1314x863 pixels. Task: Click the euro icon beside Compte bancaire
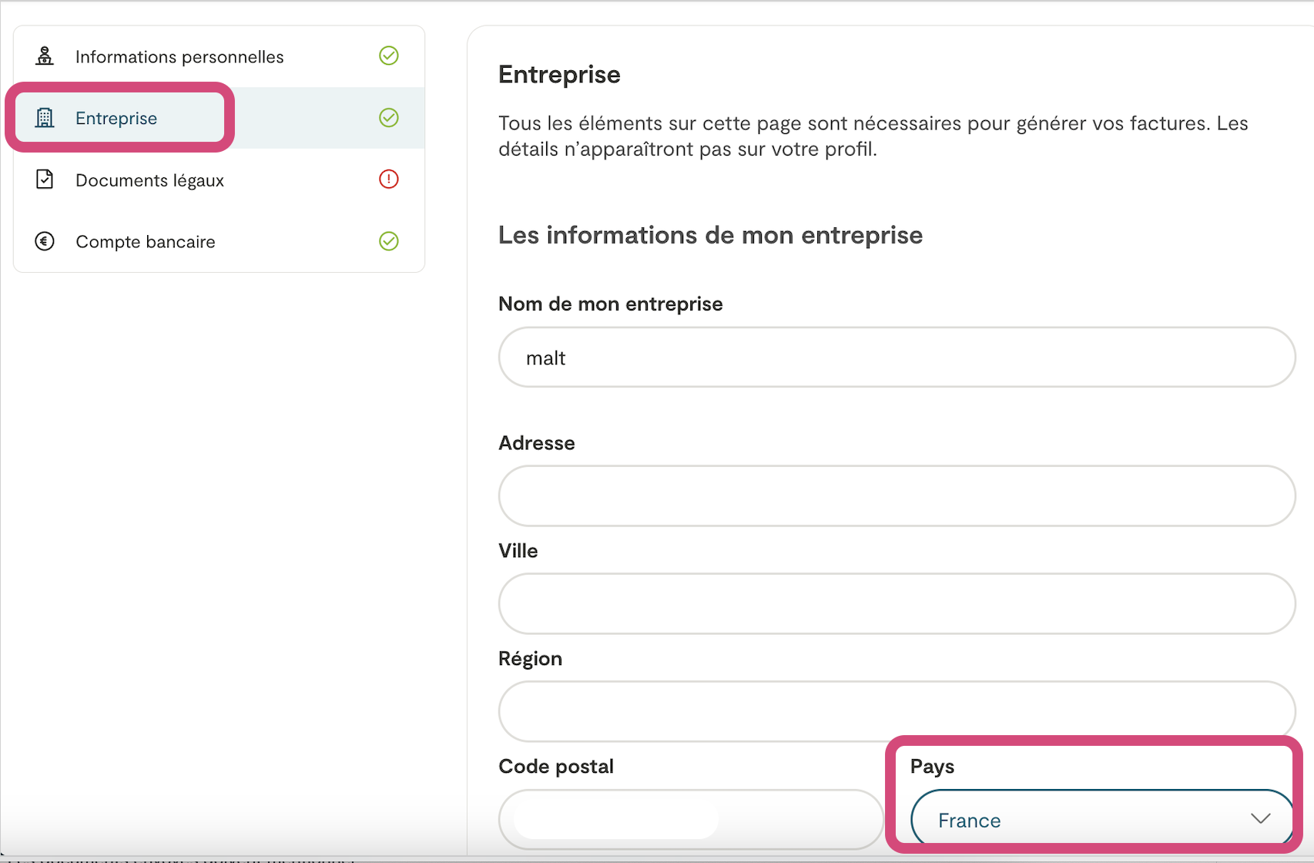click(x=45, y=241)
